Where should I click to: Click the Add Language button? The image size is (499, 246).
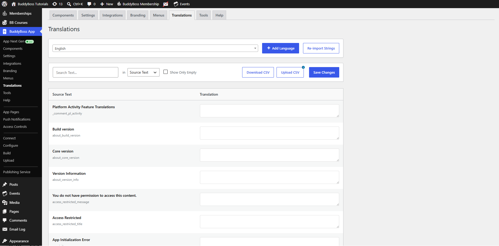coord(280,48)
